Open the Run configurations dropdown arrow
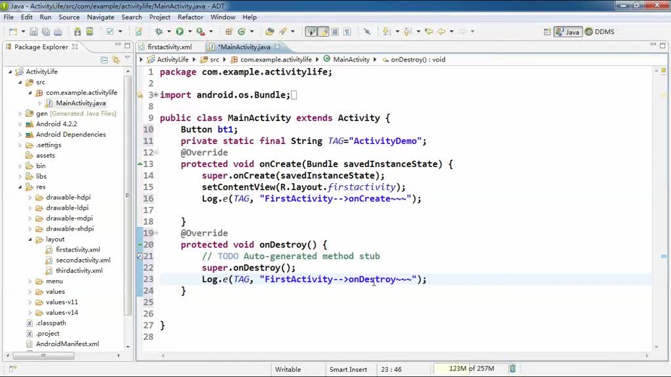 (x=189, y=31)
